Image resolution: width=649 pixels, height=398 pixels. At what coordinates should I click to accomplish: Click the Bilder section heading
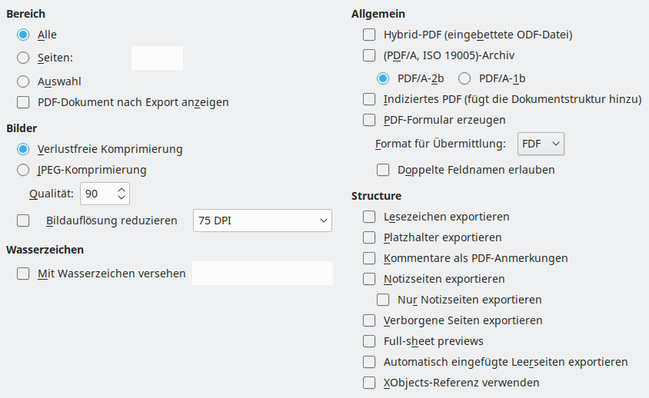tap(22, 128)
